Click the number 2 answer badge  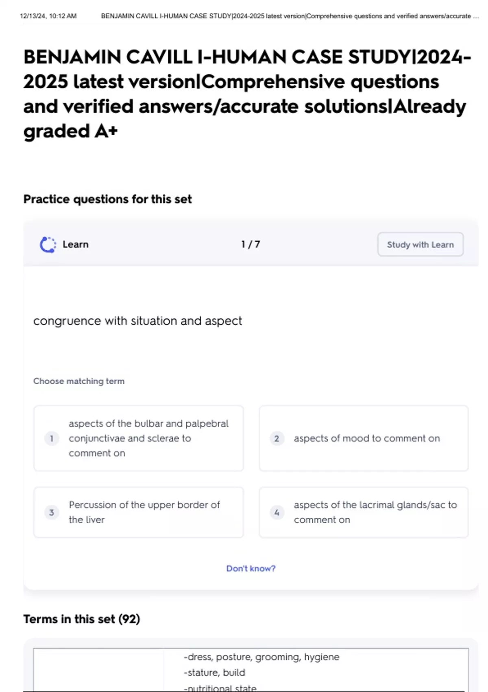coord(277,438)
